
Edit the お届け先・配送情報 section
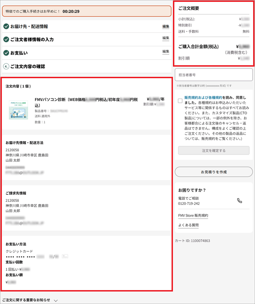tap(166, 26)
